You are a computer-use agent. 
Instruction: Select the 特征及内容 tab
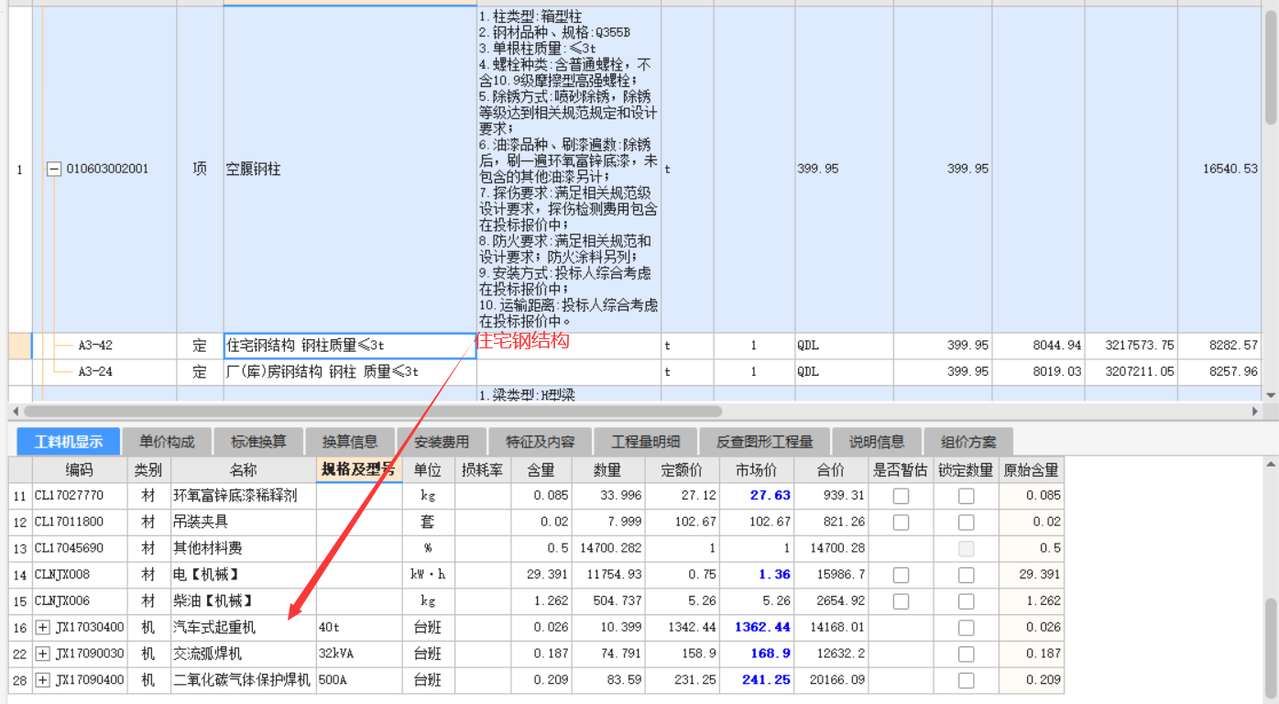540,442
